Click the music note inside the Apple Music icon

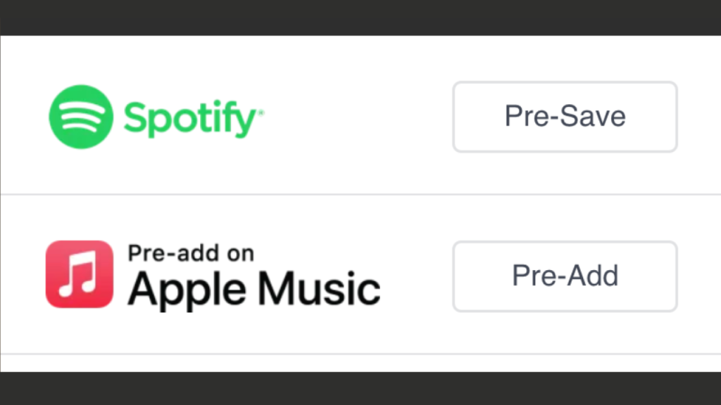pos(80,274)
